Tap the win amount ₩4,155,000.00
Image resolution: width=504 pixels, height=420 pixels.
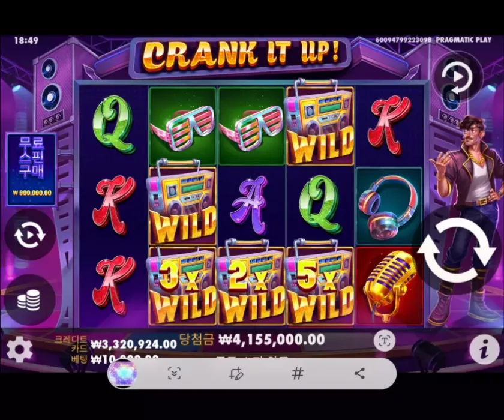271,340
